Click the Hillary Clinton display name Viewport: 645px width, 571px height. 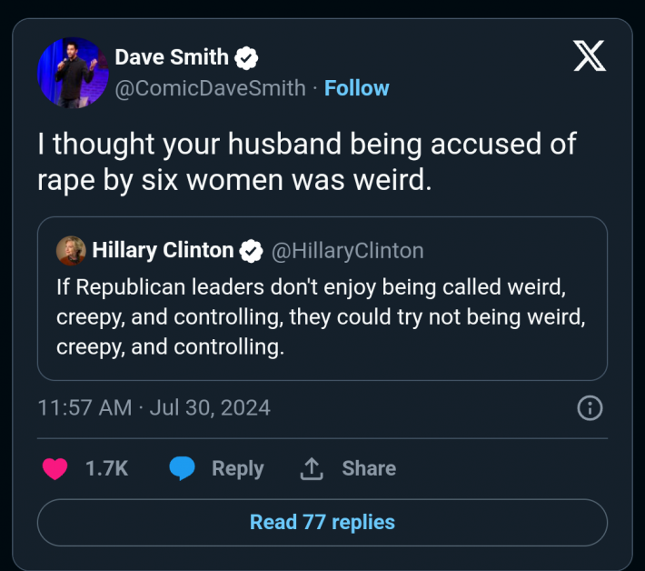coord(163,250)
